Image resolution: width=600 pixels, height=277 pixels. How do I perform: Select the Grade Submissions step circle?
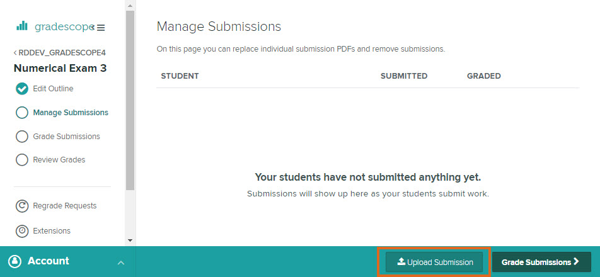point(22,137)
